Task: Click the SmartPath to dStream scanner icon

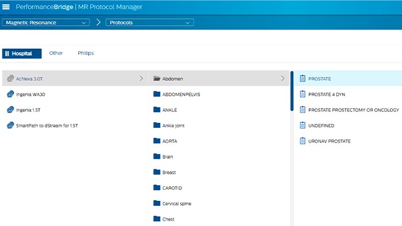Action: click(10, 126)
